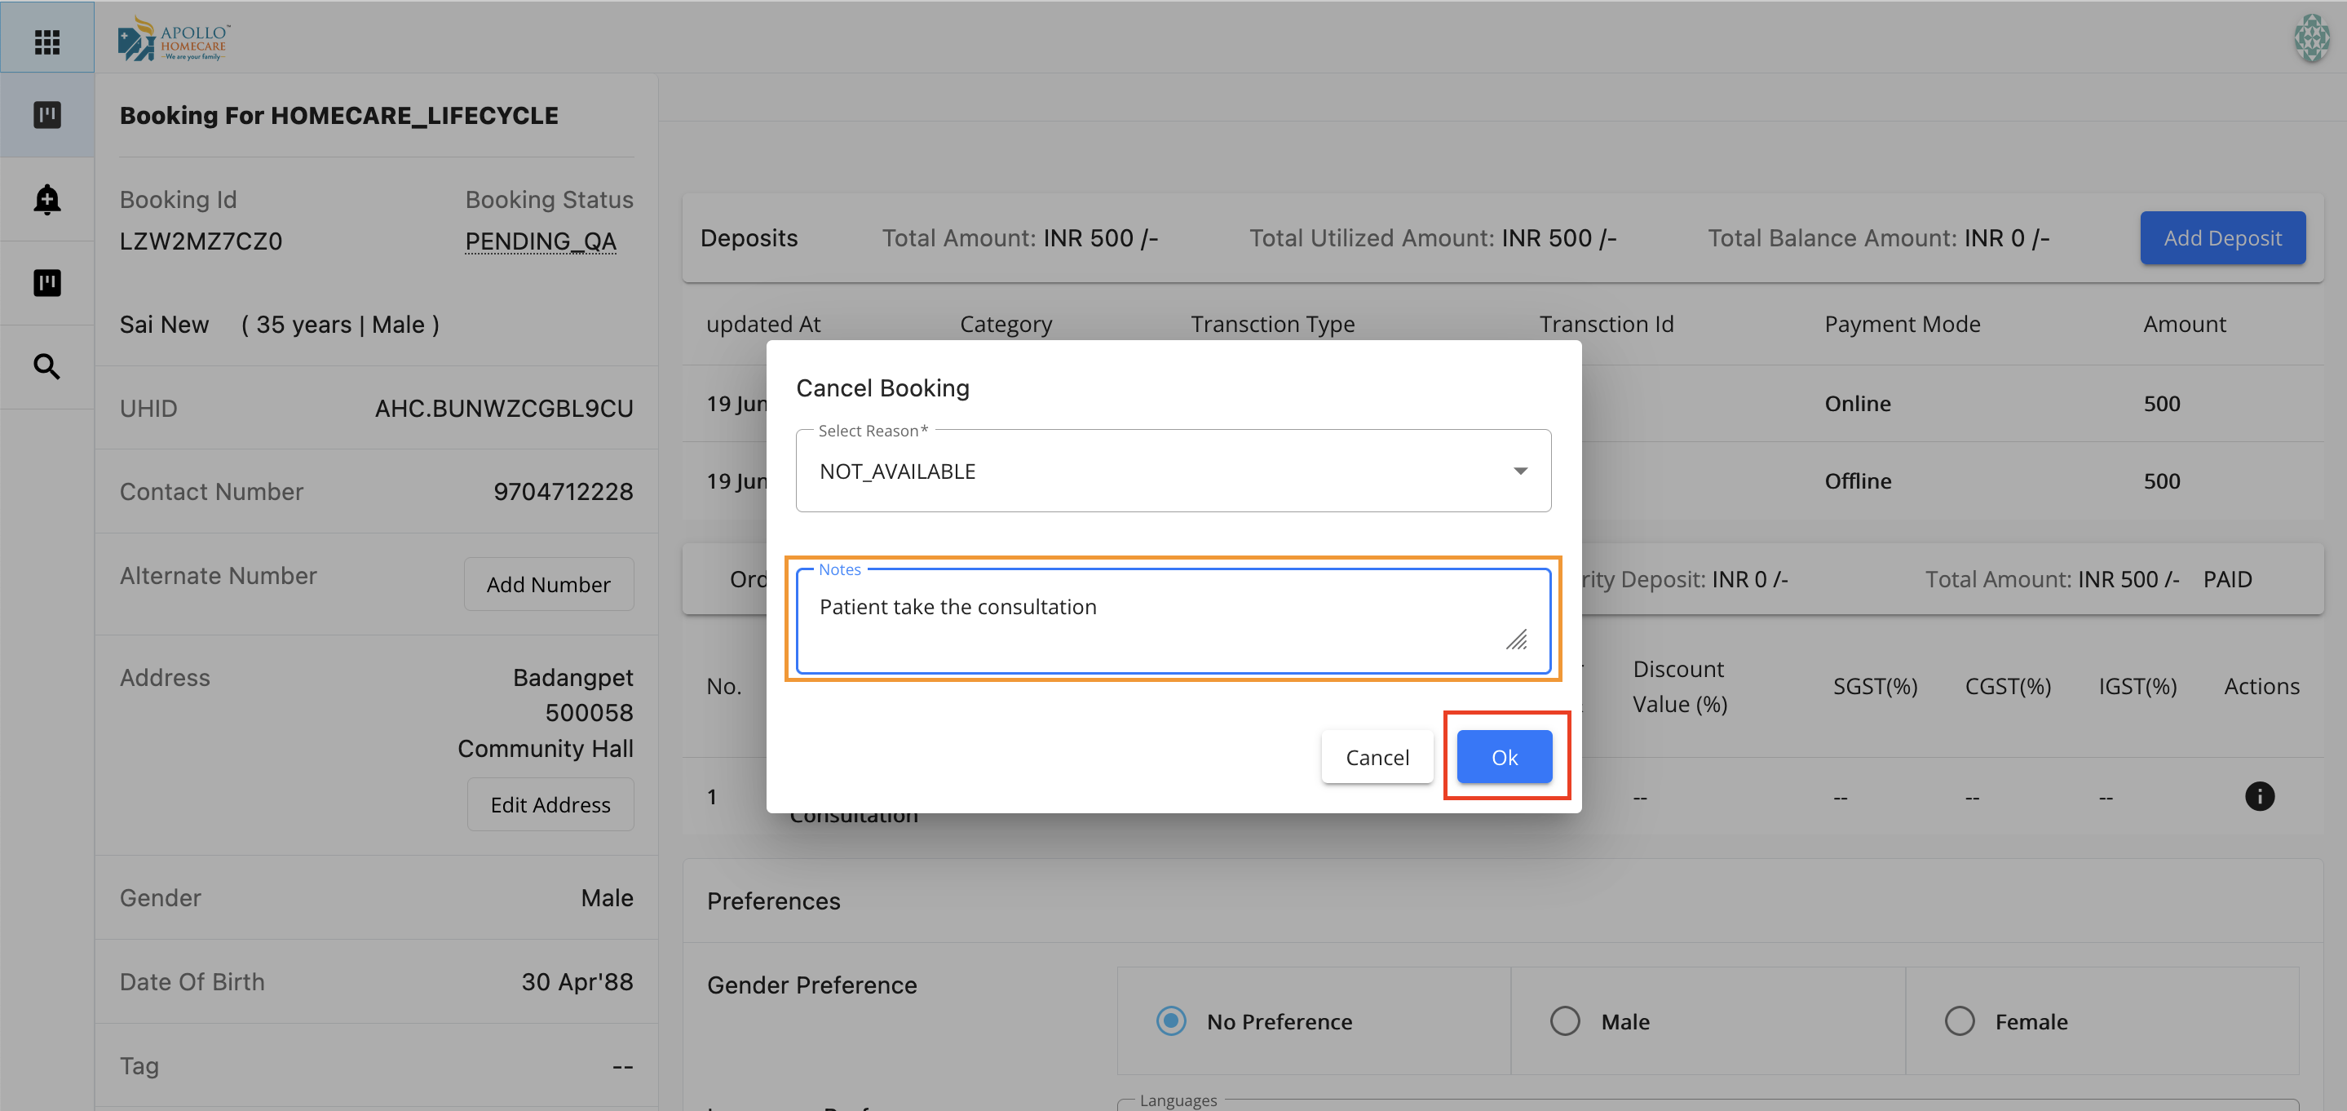Open the apps grid menu icon
This screenshot has width=2347, height=1111.
(46, 42)
